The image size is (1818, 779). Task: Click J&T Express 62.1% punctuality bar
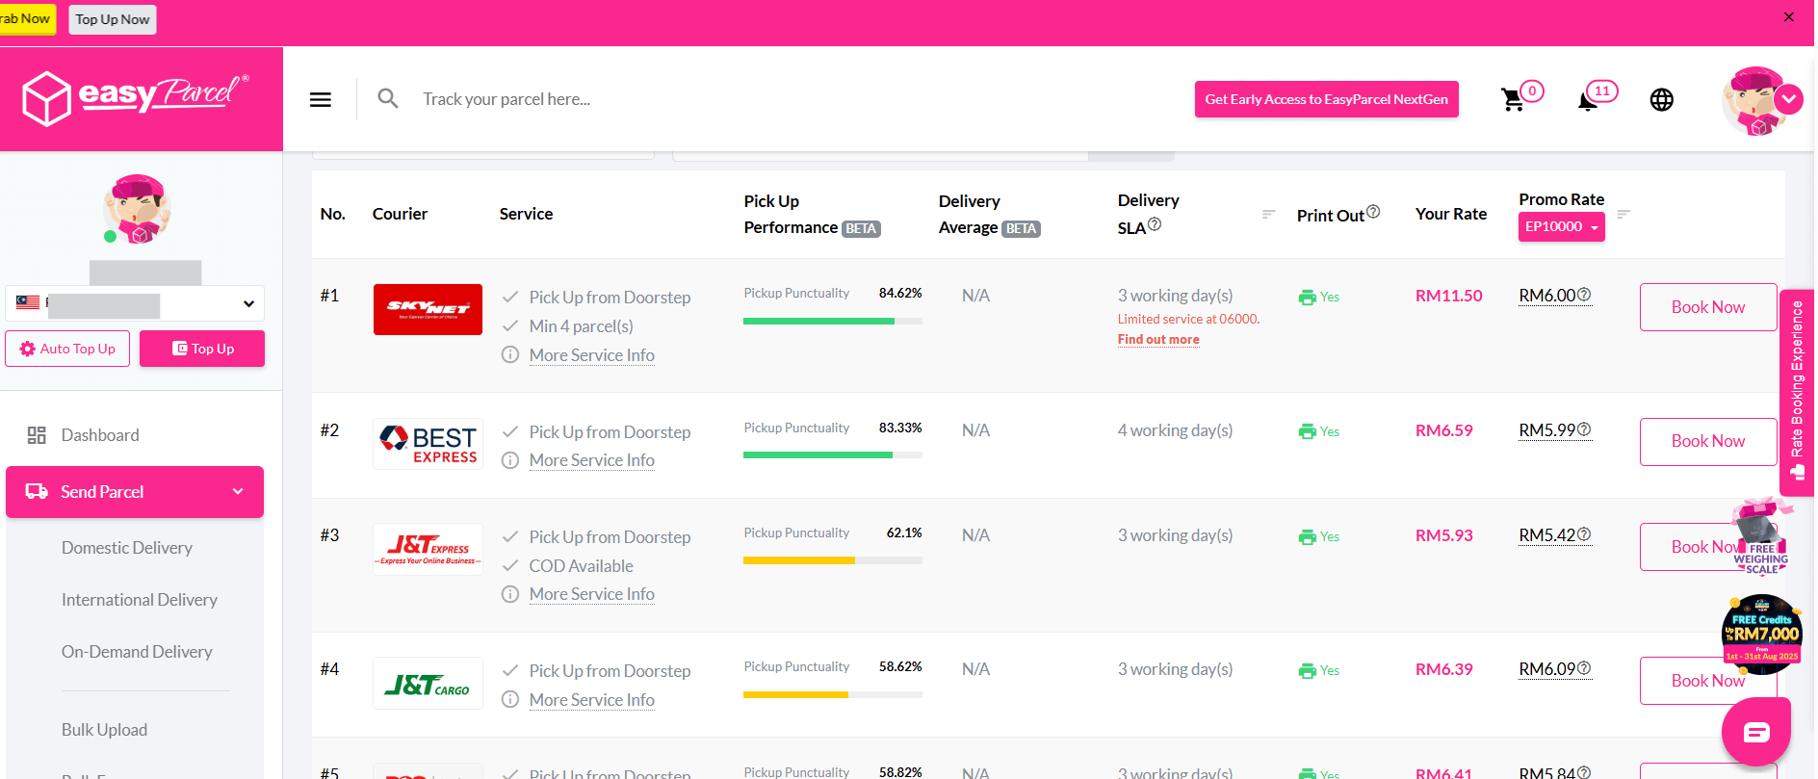[x=833, y=560]
